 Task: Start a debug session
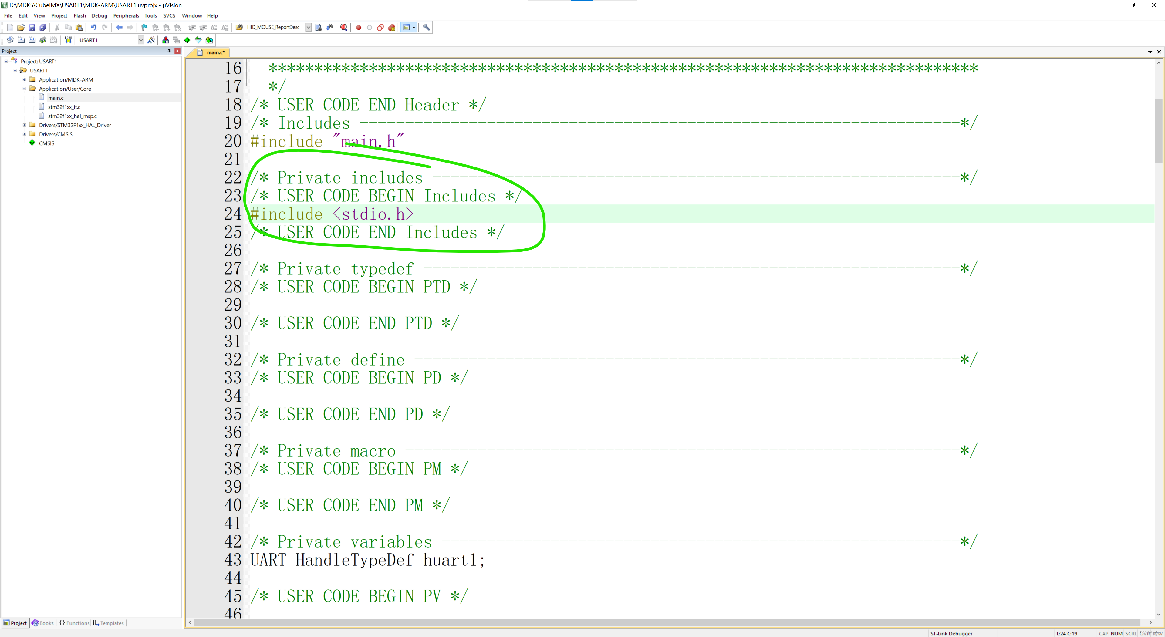344,27
